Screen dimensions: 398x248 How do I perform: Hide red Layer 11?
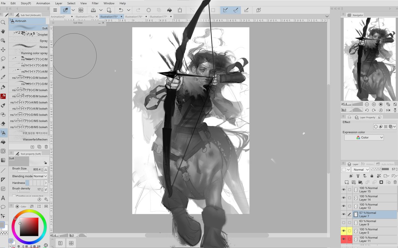pyautogui.click(x=344, y=239)
